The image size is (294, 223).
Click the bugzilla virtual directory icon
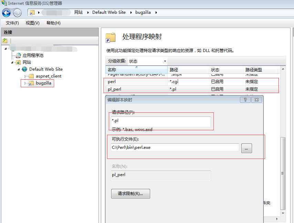[31, 83]
